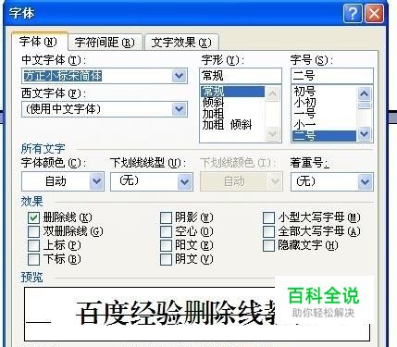Viewport: 397px width, 347px height.
Task: Enable the 双删除线(G) checkbox
Action: click(x=33, y=231)
